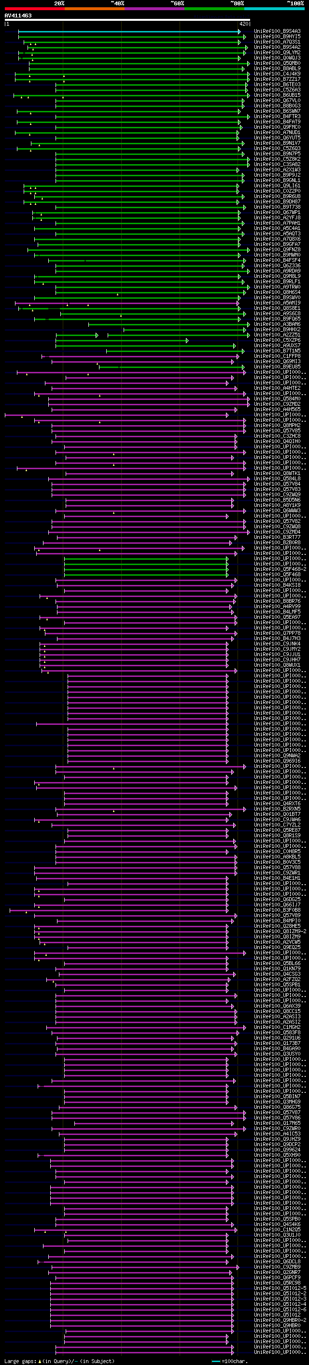Click hit label UniRef100_Q6DCL8
The width and height of the screenshot is (309, 1365).
(x=277, y=1261)
